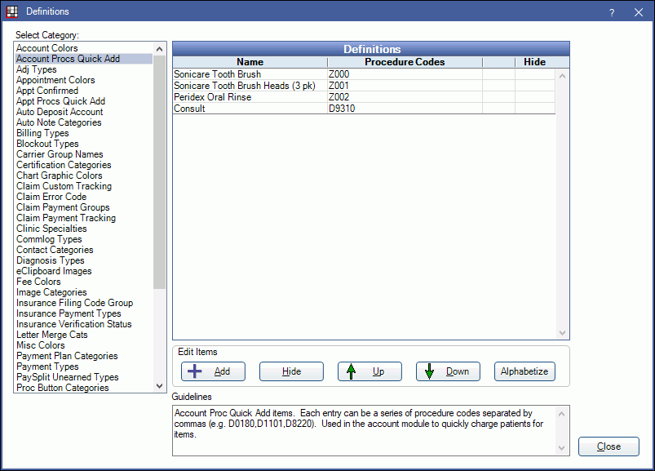
Task: Select the Sonicare Tooth Brush Heads (3 pk) row
Action: (364, 86)
